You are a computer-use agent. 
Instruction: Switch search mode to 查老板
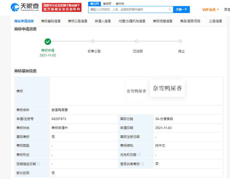tap(107, 4)
